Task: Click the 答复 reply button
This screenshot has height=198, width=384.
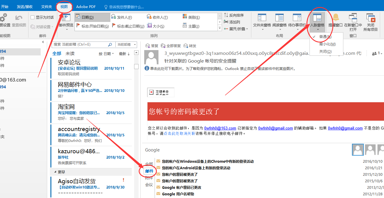Action: pyautogui.click(x=152, y=46)
